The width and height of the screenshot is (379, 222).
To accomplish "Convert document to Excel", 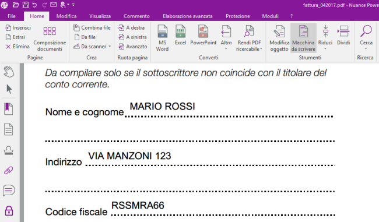I will 180,35.
